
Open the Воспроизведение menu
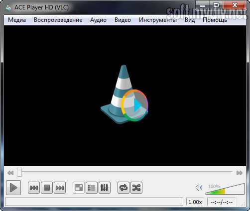click(58, 20)
